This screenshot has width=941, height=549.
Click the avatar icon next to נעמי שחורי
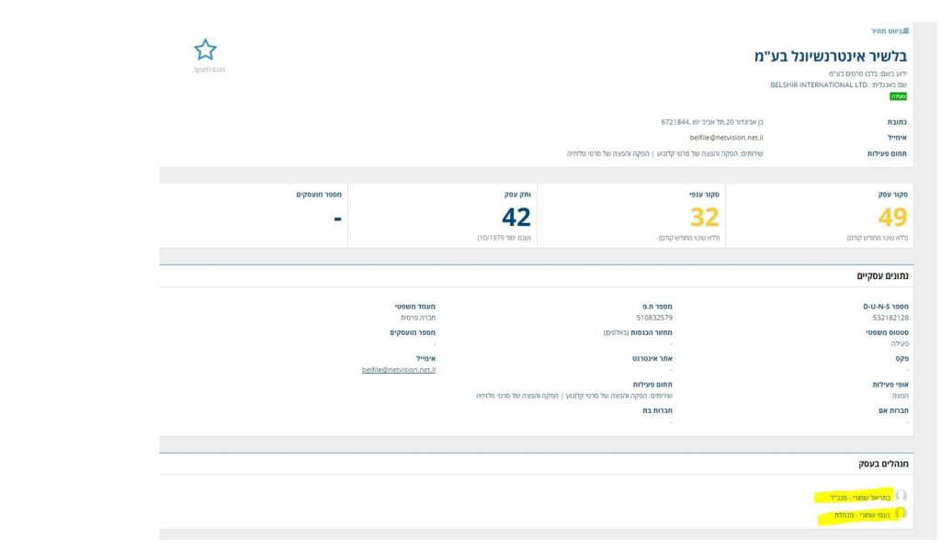coord(901,514)
